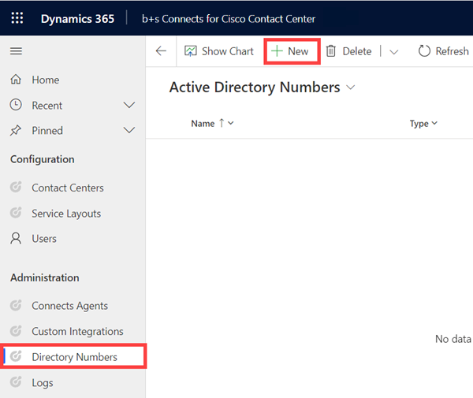
Task: Click the Delete trash can icon
Action: coord(331,51)
